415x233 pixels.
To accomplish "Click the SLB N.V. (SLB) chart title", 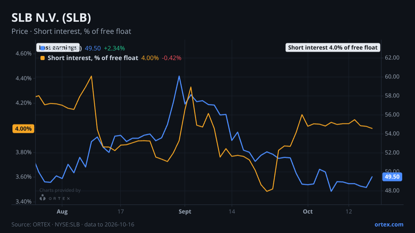I will pyautogui.click(x=51, y=18).
